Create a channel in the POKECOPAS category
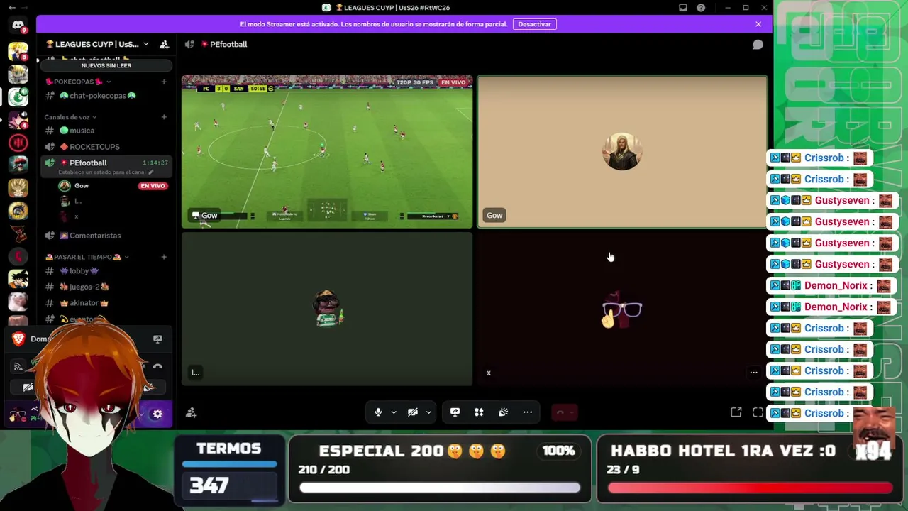Screen dimensions: 908x511 coord(164,82)
